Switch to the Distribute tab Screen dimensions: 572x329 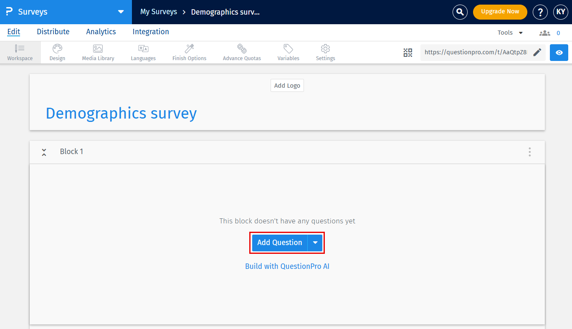(x=53, y=32)
